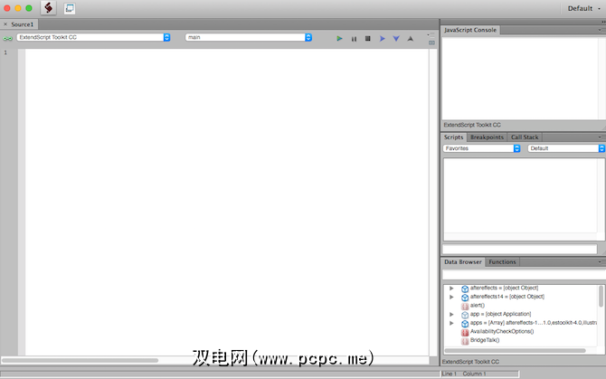This screenshot has height=379, width=606.
Task: Click line 1 in the code editor
Action: 227,52
